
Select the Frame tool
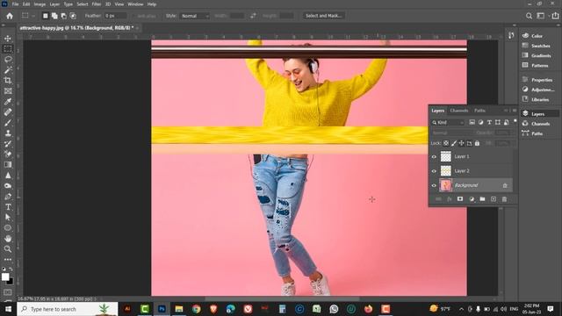(x=8, y=91)
